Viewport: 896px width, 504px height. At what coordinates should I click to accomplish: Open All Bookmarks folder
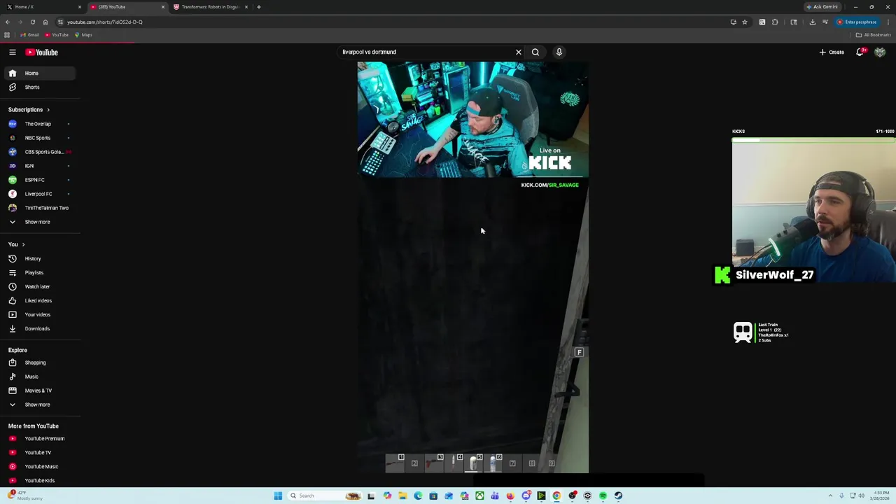pos(874,35)
